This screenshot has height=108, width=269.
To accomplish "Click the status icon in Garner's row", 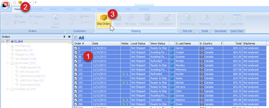I will [172, 48].
